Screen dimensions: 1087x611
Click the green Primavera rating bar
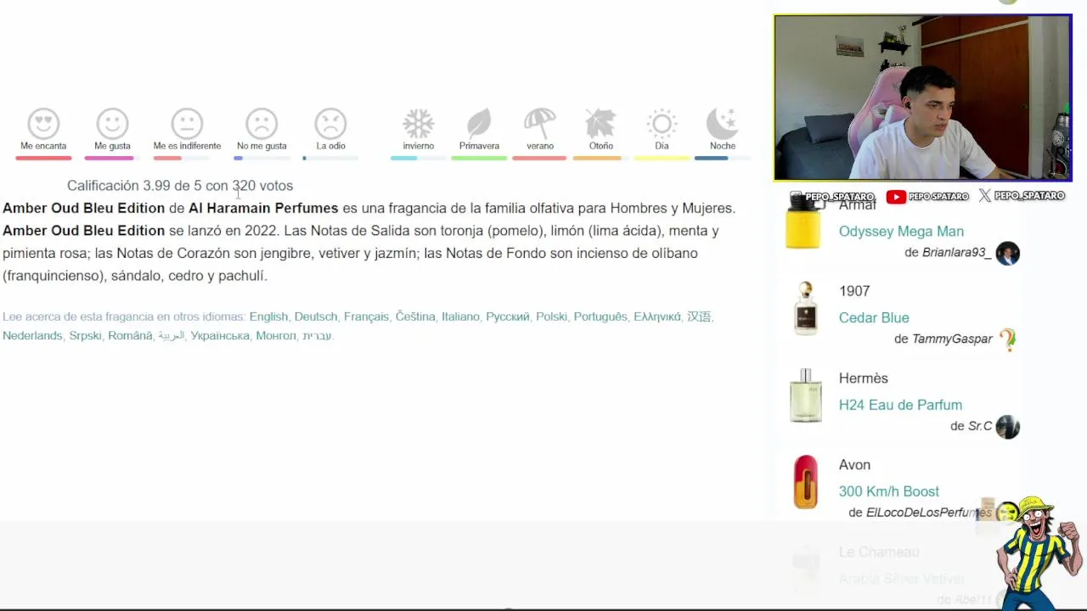(x=479, y=158)
